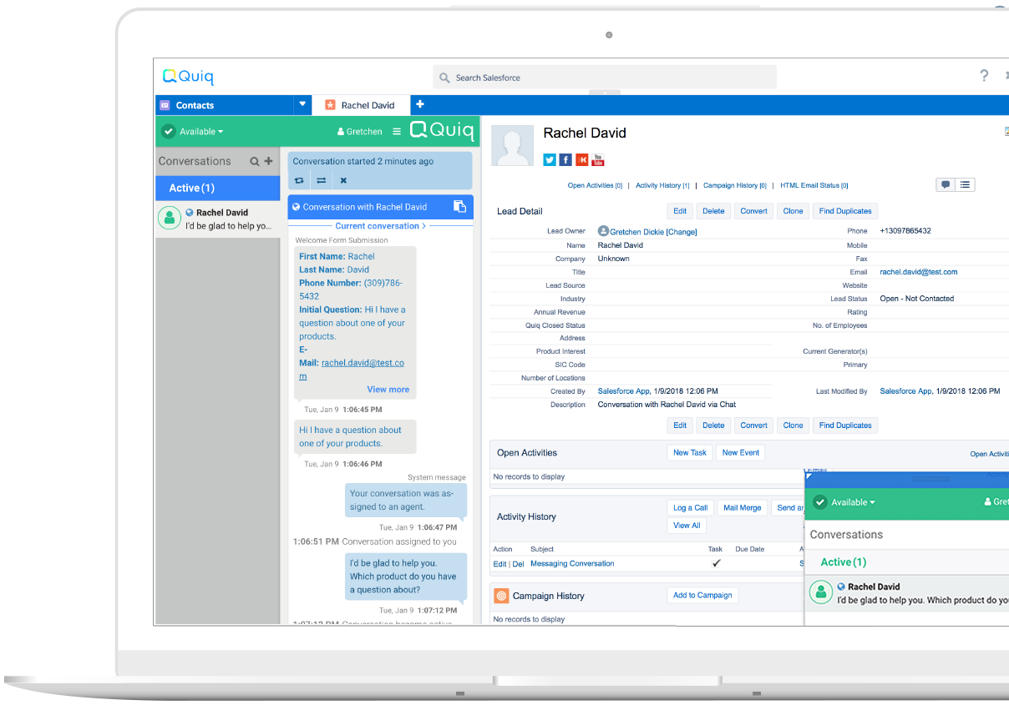This screenshot has height=715, width=1009.
Task: Jump to Open Activities [0] link
Action: tap(595, 185)
